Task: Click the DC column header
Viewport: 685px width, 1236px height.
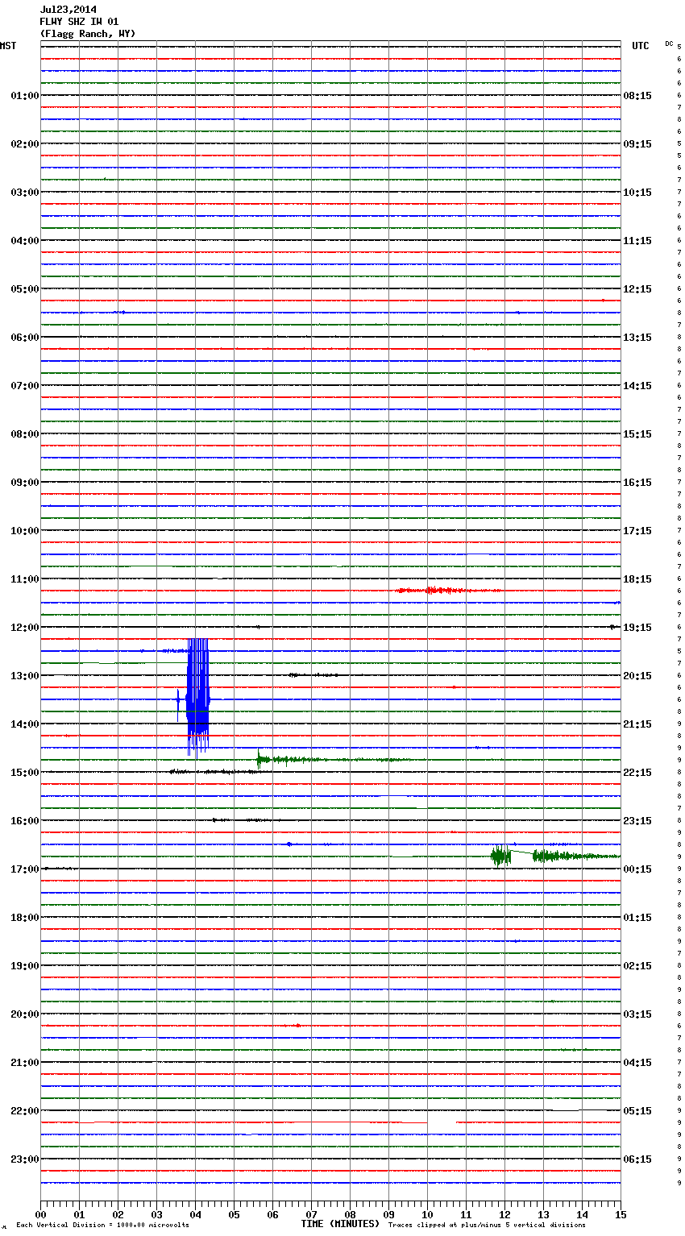Action: [x=669, y=44]
